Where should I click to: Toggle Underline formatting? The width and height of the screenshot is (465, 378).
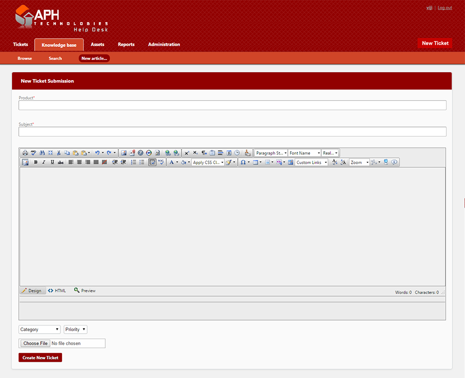pos(52,162)
